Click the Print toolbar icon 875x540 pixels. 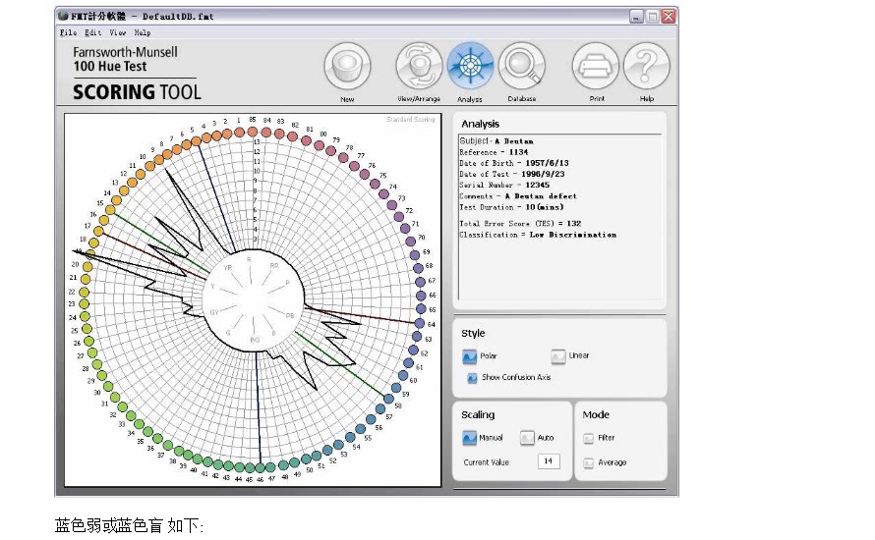(596, 67)
